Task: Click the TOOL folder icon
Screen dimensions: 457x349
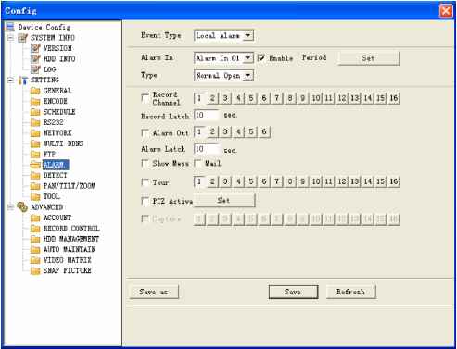Action: coord(35,196)
